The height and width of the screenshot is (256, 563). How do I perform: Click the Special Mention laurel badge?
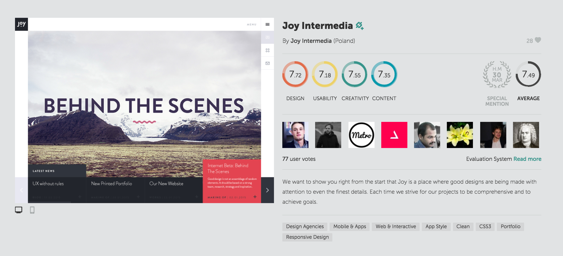tap(497, 74)
